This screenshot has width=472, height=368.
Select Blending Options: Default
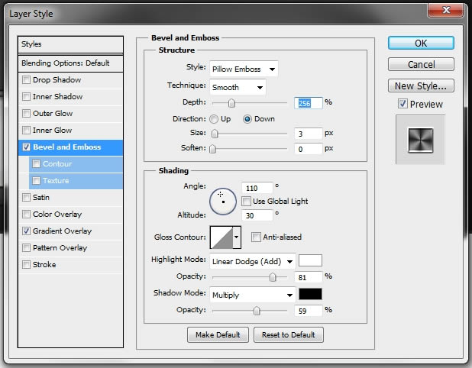tap(70, 63)
